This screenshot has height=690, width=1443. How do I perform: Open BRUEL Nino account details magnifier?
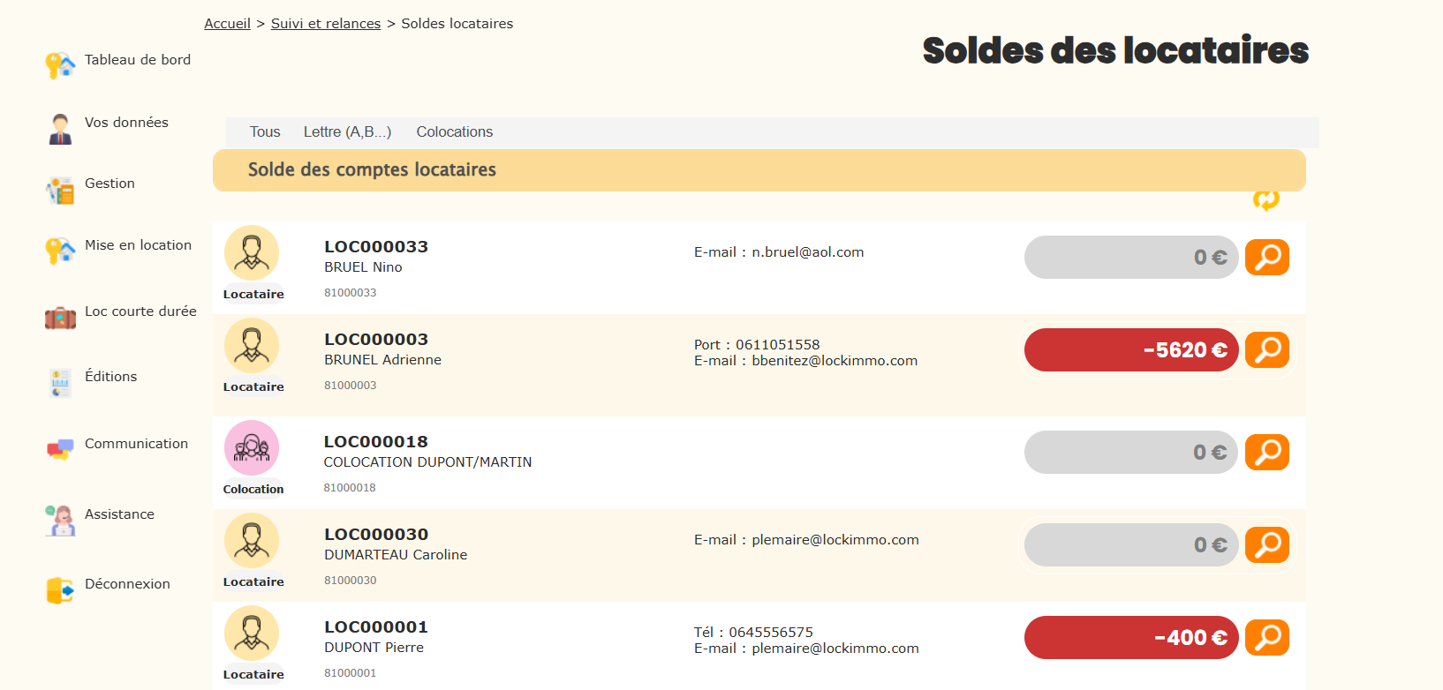click(x=1266, y=257)
